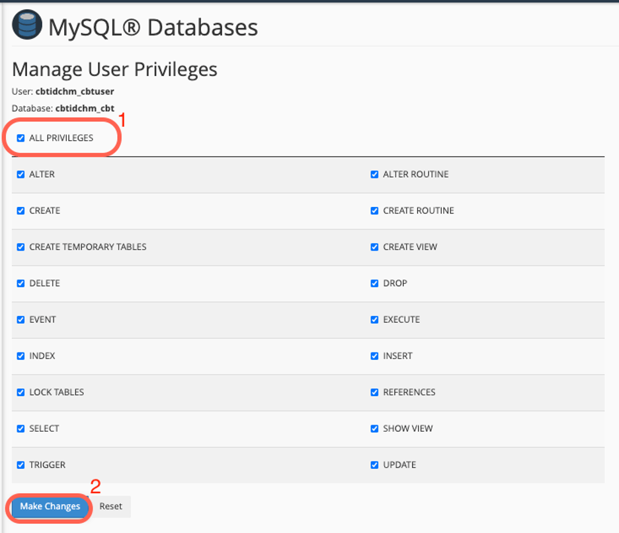Uncheck the CREATE privilege
Screen dimensions: 619x533
click(x=20, y=210)
